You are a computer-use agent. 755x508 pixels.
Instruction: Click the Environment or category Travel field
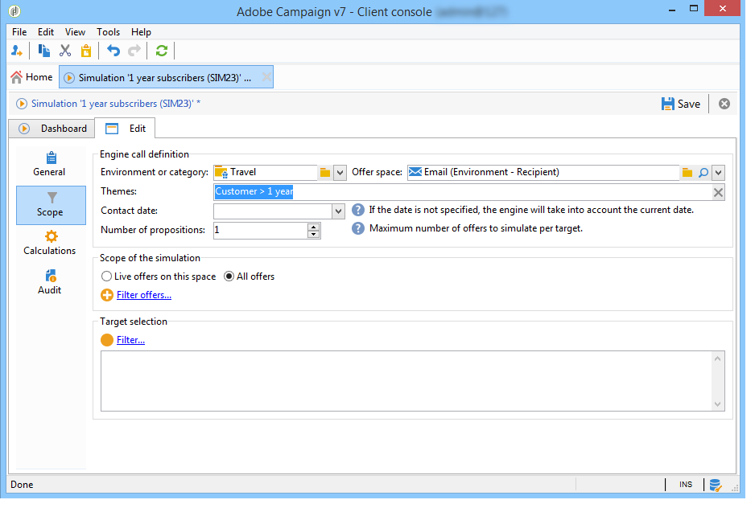point(266,173)
